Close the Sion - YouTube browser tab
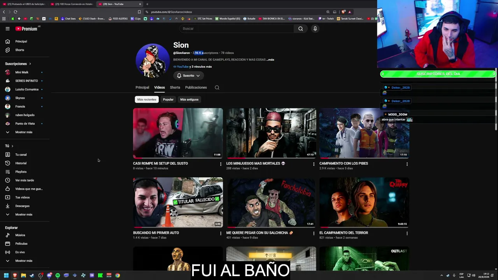 tap(140, 4)
